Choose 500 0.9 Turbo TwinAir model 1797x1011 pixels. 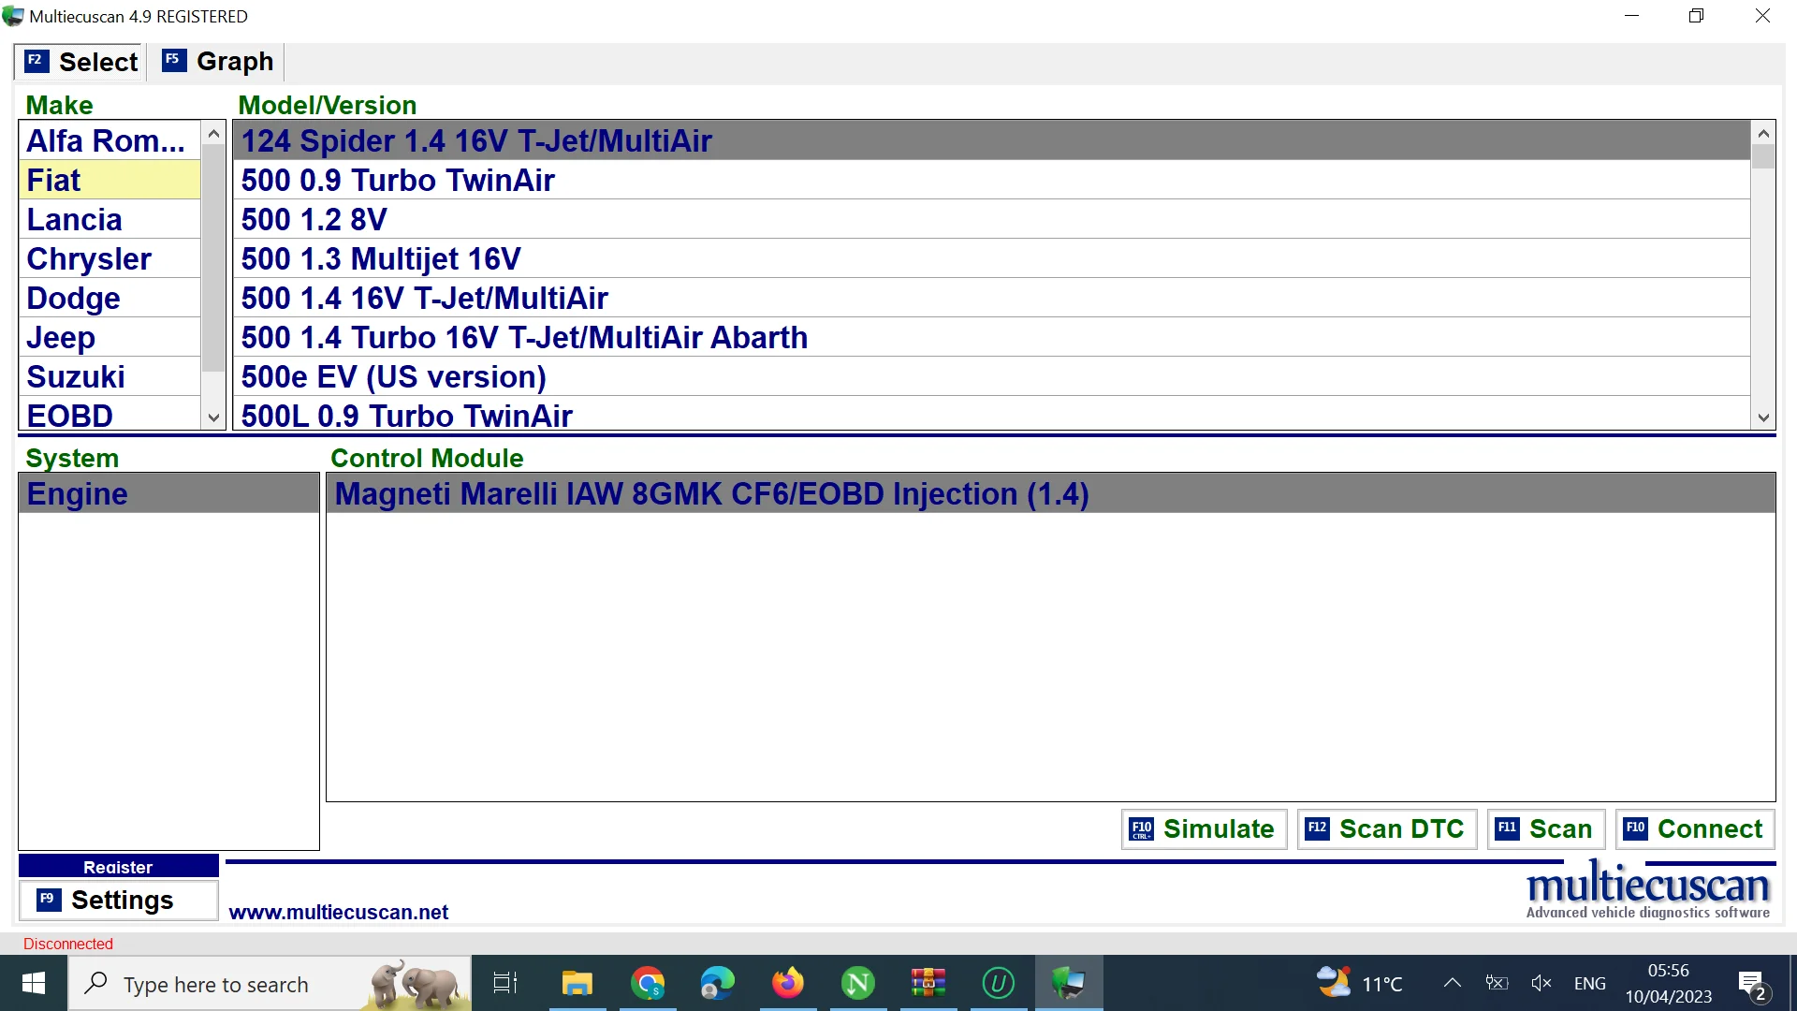point(991,180)
